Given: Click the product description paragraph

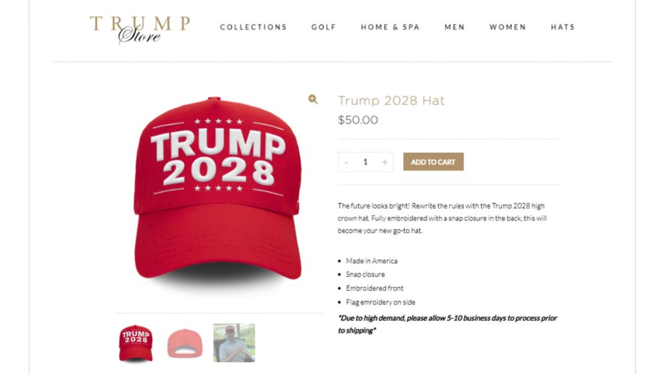Looking at the screenshot, I should point(442,218).
